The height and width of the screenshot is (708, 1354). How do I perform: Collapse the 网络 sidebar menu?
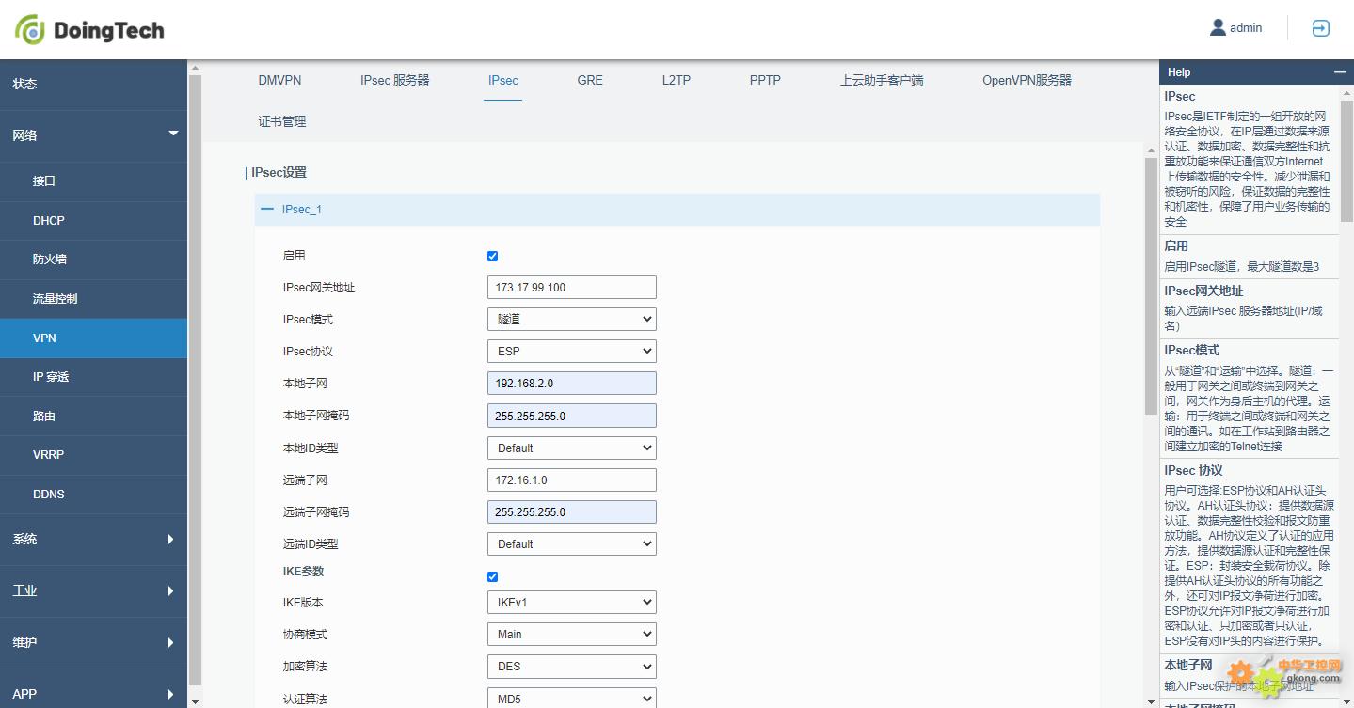(x=94, y=135)
